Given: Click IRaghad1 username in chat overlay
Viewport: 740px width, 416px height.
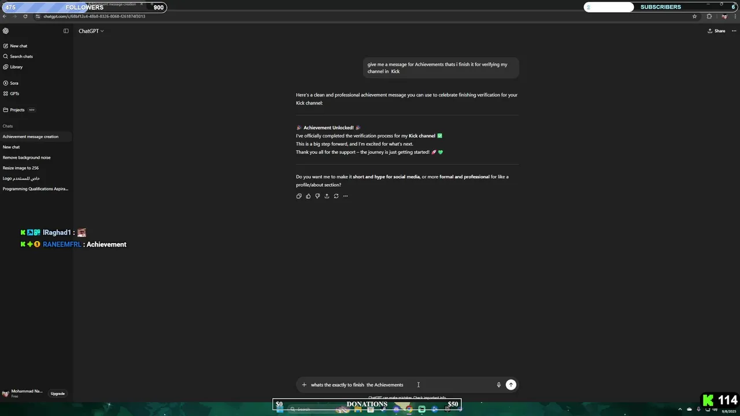Looking at the screenshot, I should click(57, 232).
